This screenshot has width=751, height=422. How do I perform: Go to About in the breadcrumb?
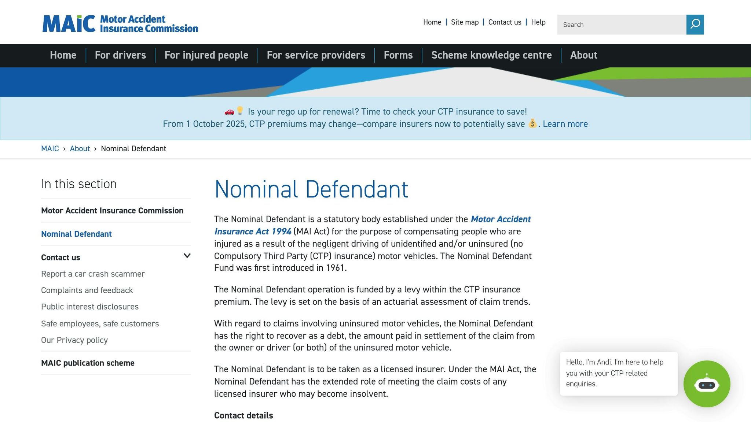coord(80,149)
